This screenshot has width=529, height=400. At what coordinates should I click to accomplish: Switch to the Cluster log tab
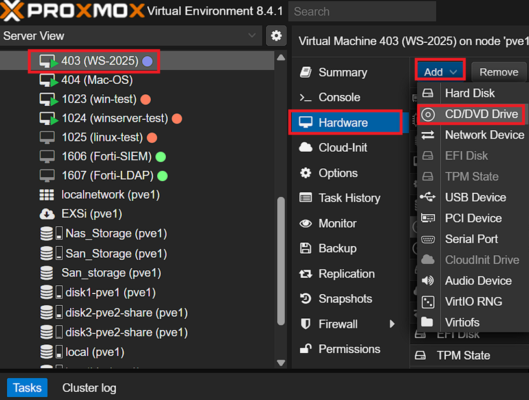pyautogui.click(x=89, y=388)
